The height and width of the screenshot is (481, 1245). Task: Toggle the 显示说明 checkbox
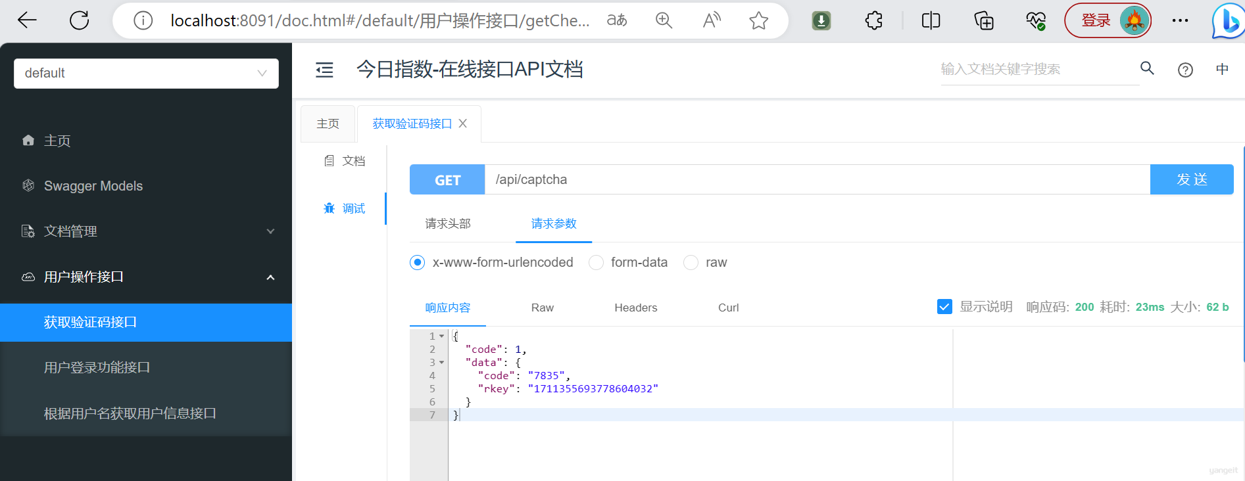point(944,307)
